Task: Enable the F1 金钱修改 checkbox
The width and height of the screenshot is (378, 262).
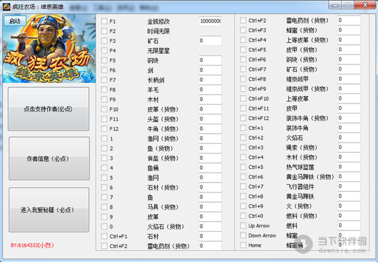Action: click(104, 21)
